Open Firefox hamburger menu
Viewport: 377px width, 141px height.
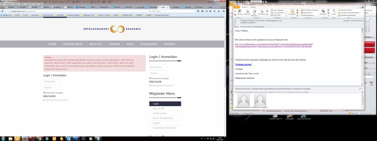click(223, 11)
